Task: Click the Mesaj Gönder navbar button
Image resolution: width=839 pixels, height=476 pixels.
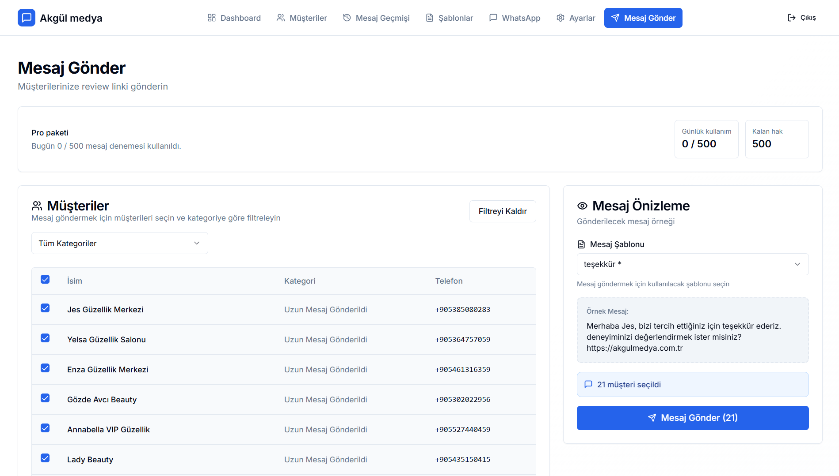Action: pyautogui.click(x=643, y=18)
